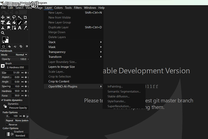Open the dynamics picker icon
208x139 pixels.
5,106
